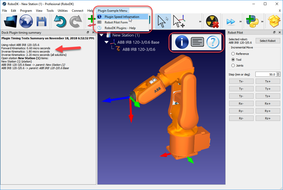Click the Rx+ button
Image resolution: width=283 pixels, height=190 pixels.
click(x=268, y=104)
